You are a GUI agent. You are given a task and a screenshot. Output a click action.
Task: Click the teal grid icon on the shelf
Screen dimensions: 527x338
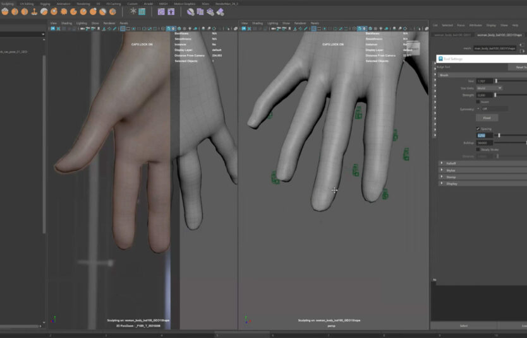coord(142,11)
